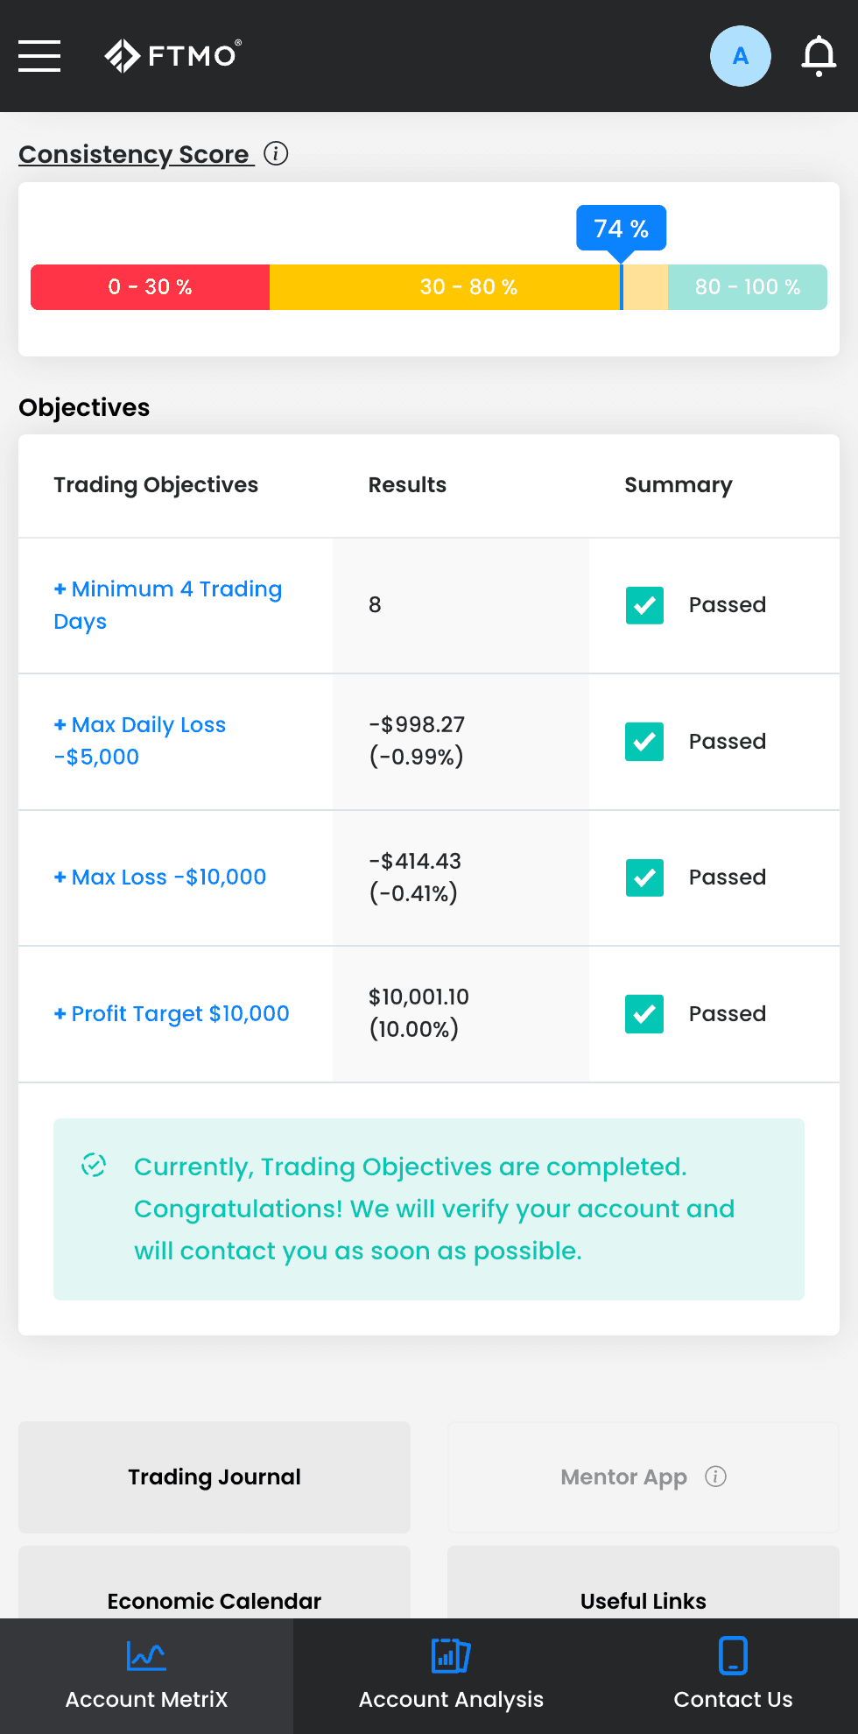
Task: Open the hamburger navigation menu
Action: pos(39,56)
